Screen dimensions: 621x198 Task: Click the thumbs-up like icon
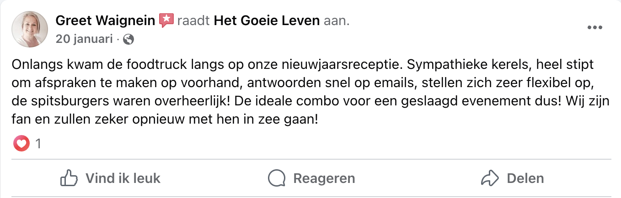(x=69, y=178)
